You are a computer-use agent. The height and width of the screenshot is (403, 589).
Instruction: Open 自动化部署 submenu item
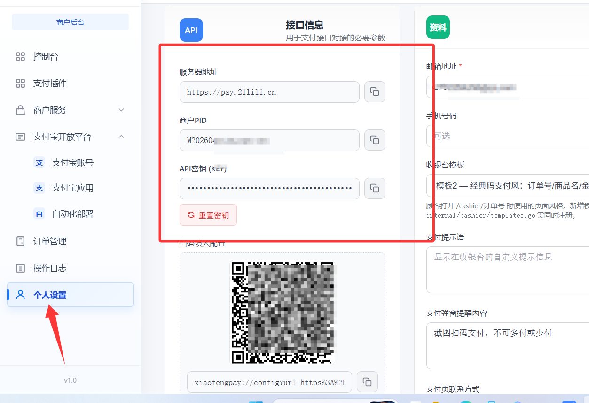[x=73, y=214]
